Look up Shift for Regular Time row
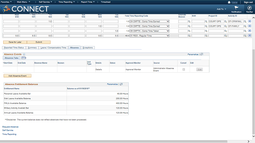The image size is (255, 143). (x=206, y=36)
